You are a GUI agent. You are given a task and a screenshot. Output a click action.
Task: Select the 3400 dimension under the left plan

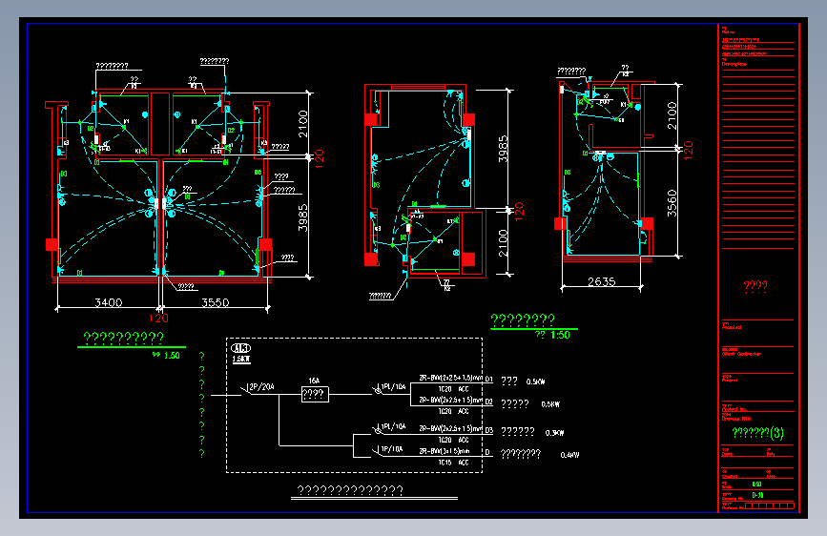coord(108,302)
